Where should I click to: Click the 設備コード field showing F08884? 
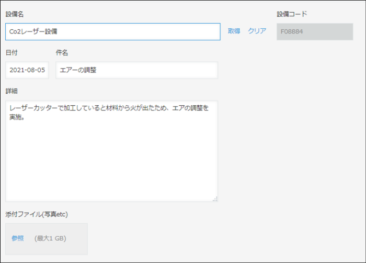coord(315,31)
